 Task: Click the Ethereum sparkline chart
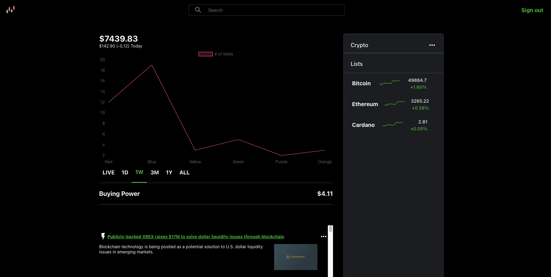click(394, 103)
